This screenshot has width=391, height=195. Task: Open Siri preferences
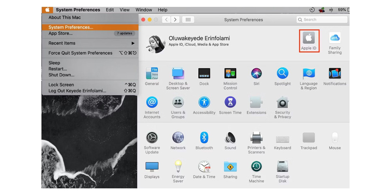256,76
